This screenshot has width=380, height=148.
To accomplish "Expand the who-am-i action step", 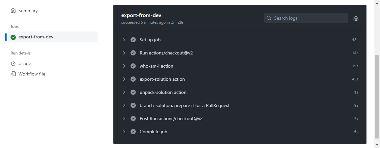I will 124,66.
